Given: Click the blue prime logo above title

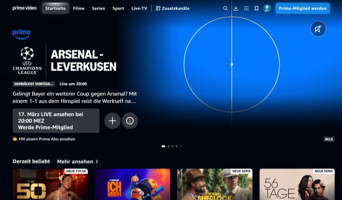Looking at the screenshot, I should 21,34.
